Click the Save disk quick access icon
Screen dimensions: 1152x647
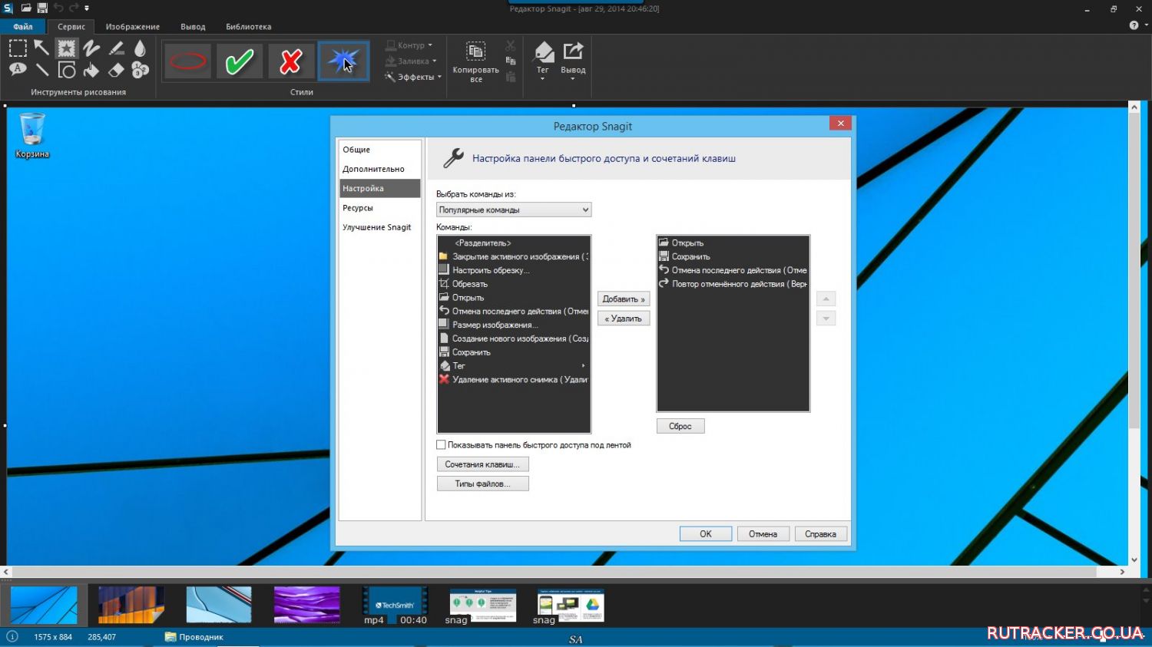[x=42, y=8]
